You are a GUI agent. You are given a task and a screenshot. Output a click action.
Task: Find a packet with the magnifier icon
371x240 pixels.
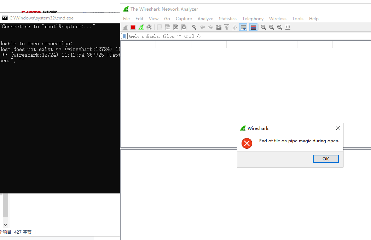194,28
